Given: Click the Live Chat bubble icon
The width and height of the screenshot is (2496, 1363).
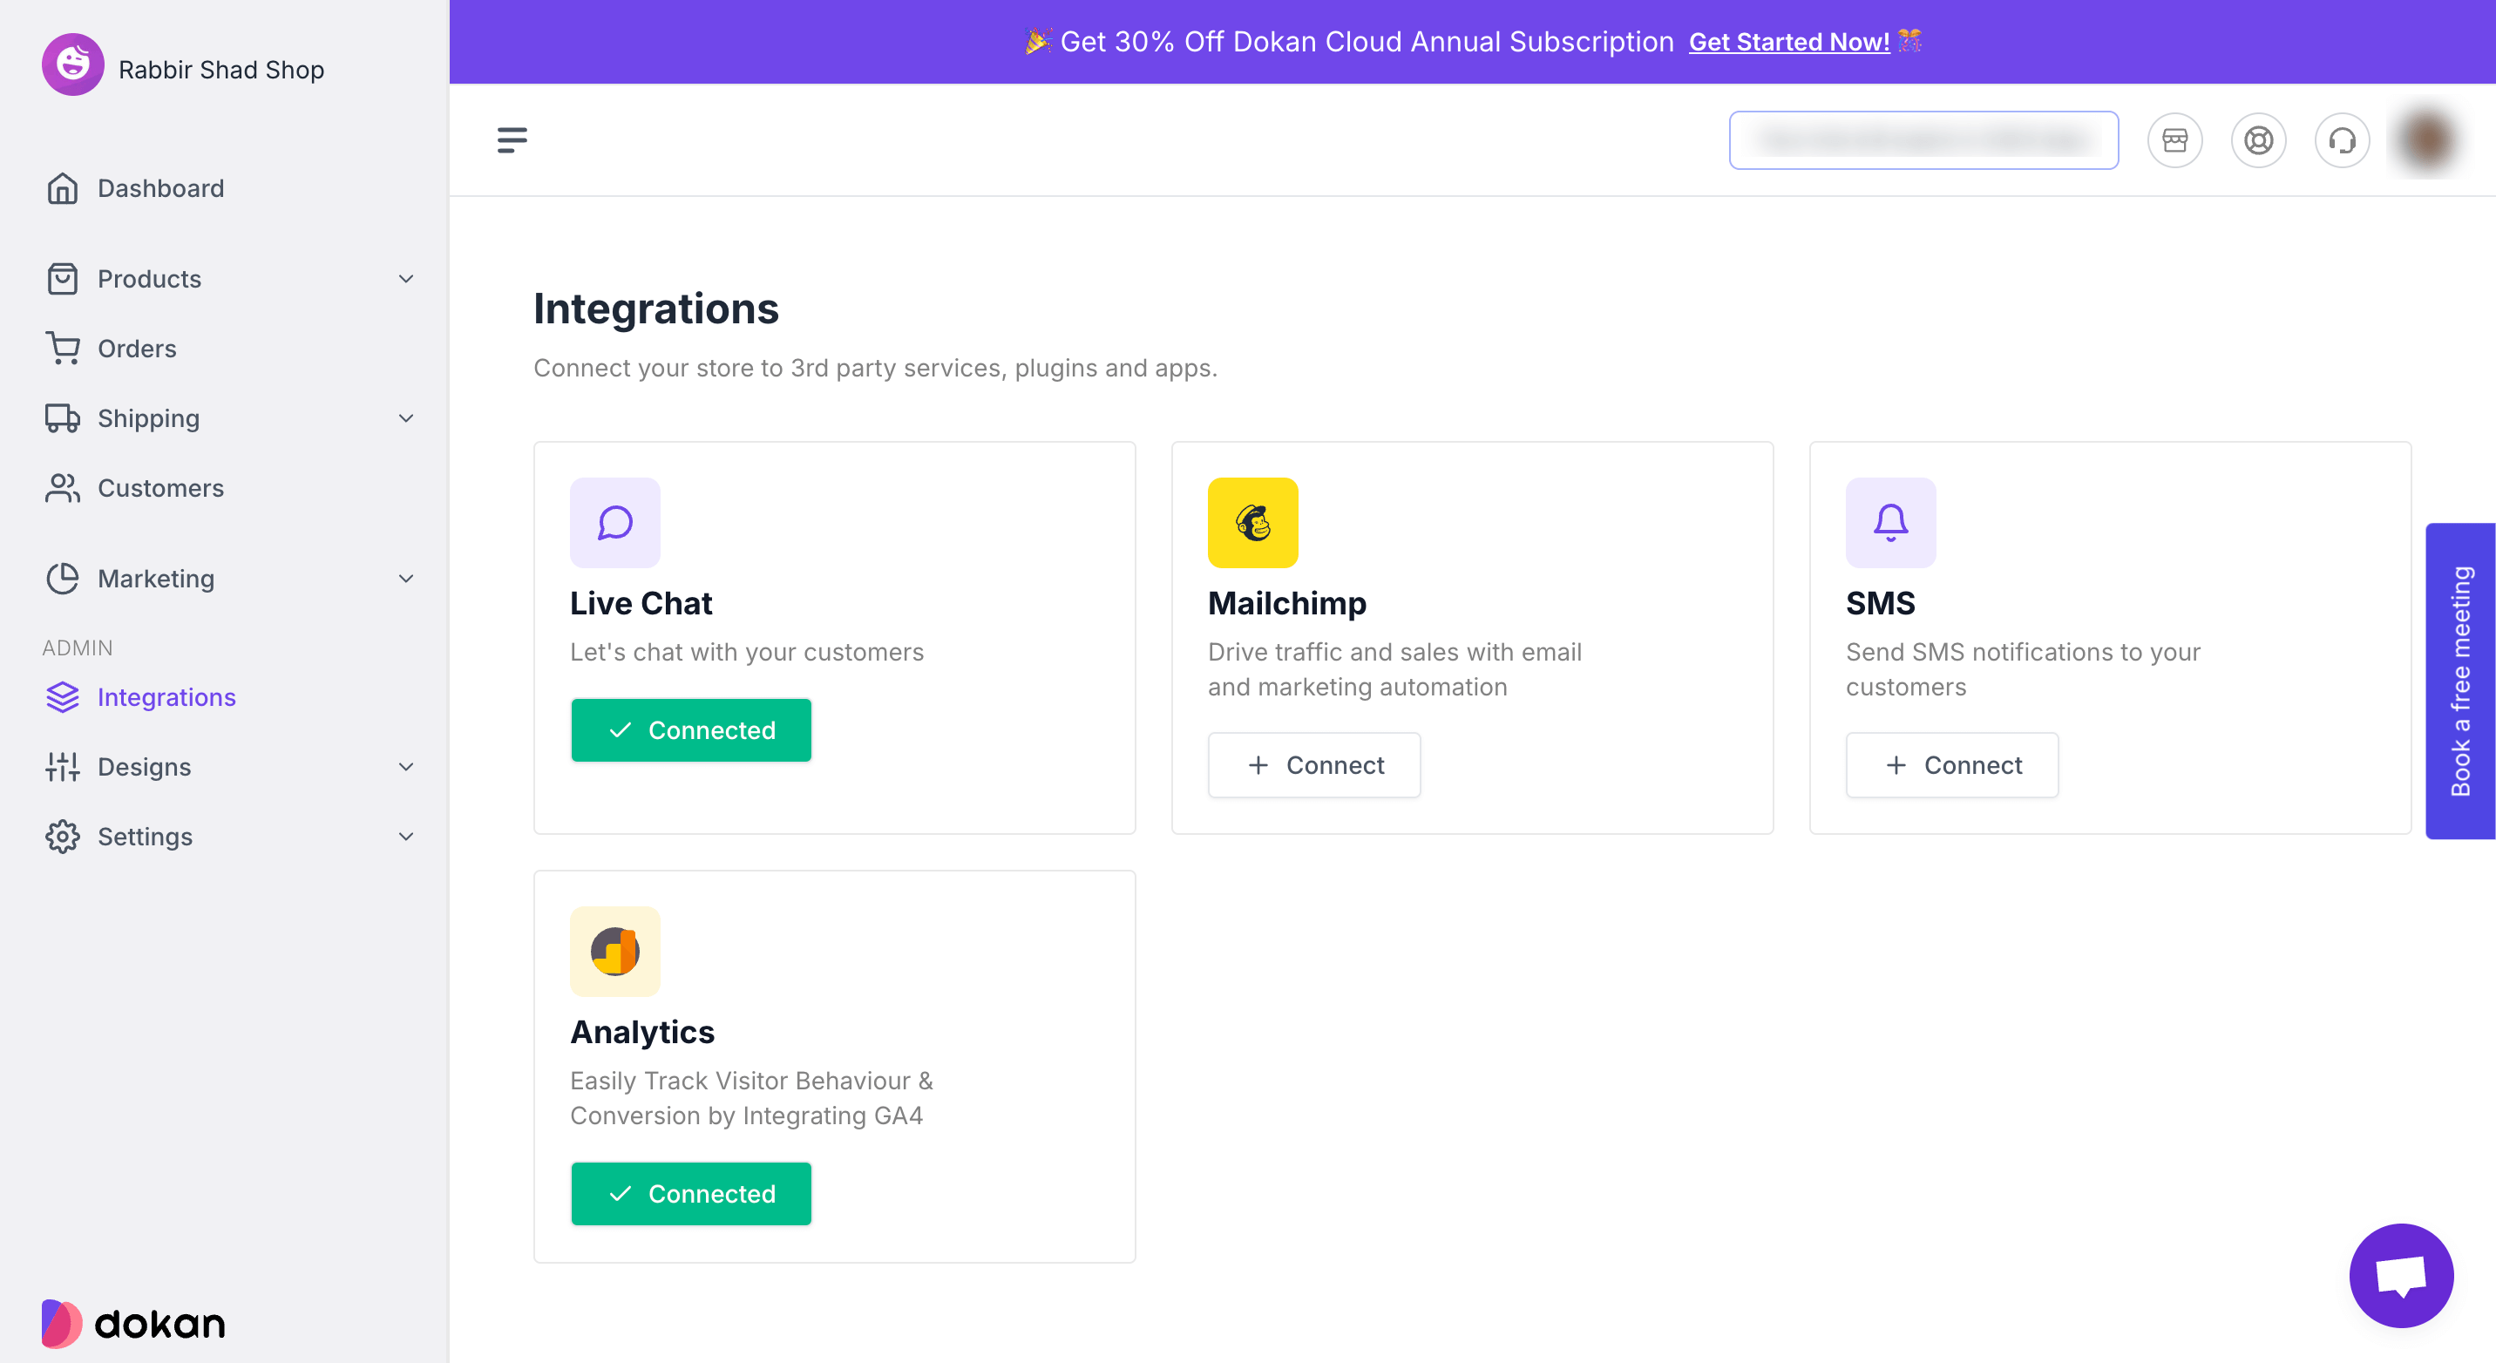Looking at the screenshot, I should 615,522.
